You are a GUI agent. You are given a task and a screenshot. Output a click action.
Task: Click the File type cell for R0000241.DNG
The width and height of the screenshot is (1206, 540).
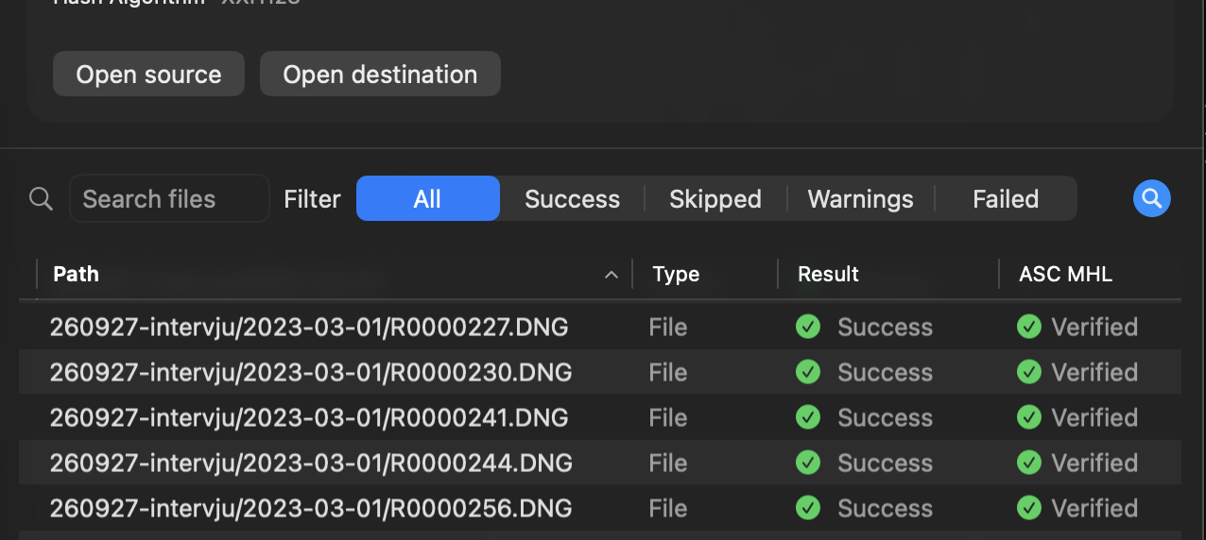668,417
